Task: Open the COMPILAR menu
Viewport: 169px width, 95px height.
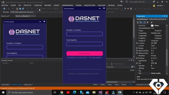Action: (38, 5)
